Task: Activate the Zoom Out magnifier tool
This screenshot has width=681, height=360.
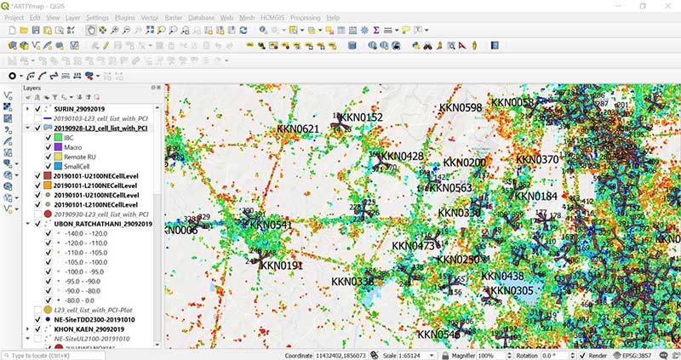Action: point(126,30)
